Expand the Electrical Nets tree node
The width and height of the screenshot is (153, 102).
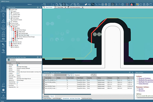(x=10, y=14)
